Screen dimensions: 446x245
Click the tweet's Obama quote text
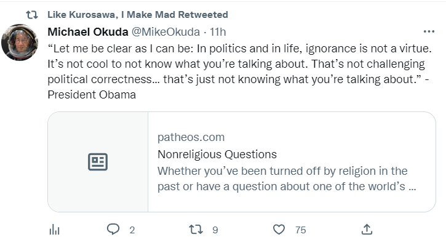pos(239,71)
